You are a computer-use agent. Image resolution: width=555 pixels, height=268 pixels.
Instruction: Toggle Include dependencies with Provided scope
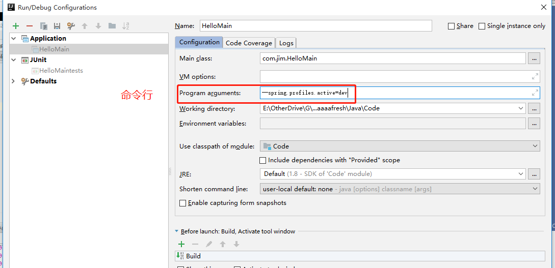(x=263, y=160)
